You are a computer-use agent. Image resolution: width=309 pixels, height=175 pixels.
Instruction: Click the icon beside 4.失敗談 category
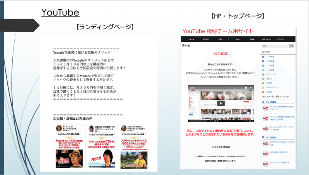click(263, 83)
